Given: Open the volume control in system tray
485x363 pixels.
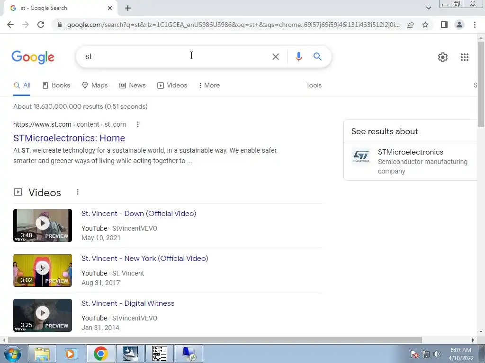Looking at the screenshot, I should [x=437, y=354].
